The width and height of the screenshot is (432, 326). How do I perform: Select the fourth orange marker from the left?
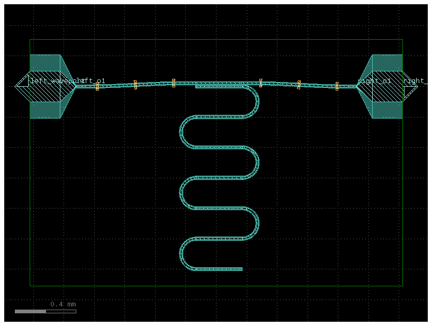[x=260, y=83]
